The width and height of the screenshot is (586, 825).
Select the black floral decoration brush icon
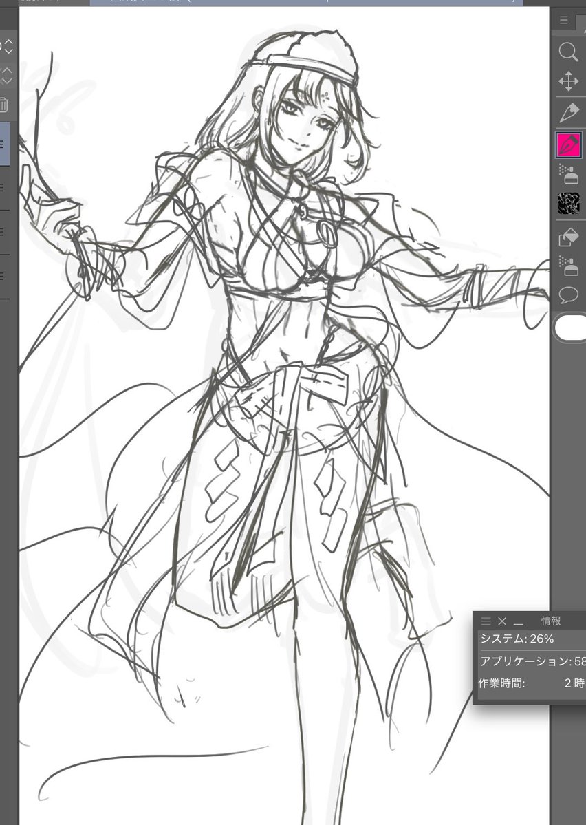tap(568, 203)
